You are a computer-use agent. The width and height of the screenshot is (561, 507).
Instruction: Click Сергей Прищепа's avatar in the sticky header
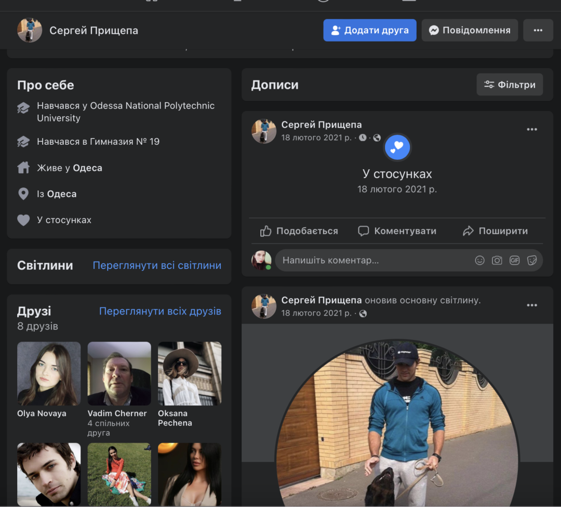(30, 31)
